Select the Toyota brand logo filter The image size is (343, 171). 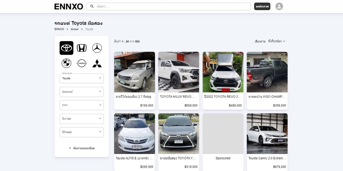coord(66,48)
